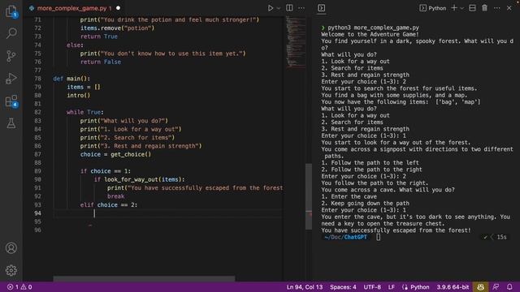Click 'return False' on line 76
520x292 pixels.
point(101,62)
